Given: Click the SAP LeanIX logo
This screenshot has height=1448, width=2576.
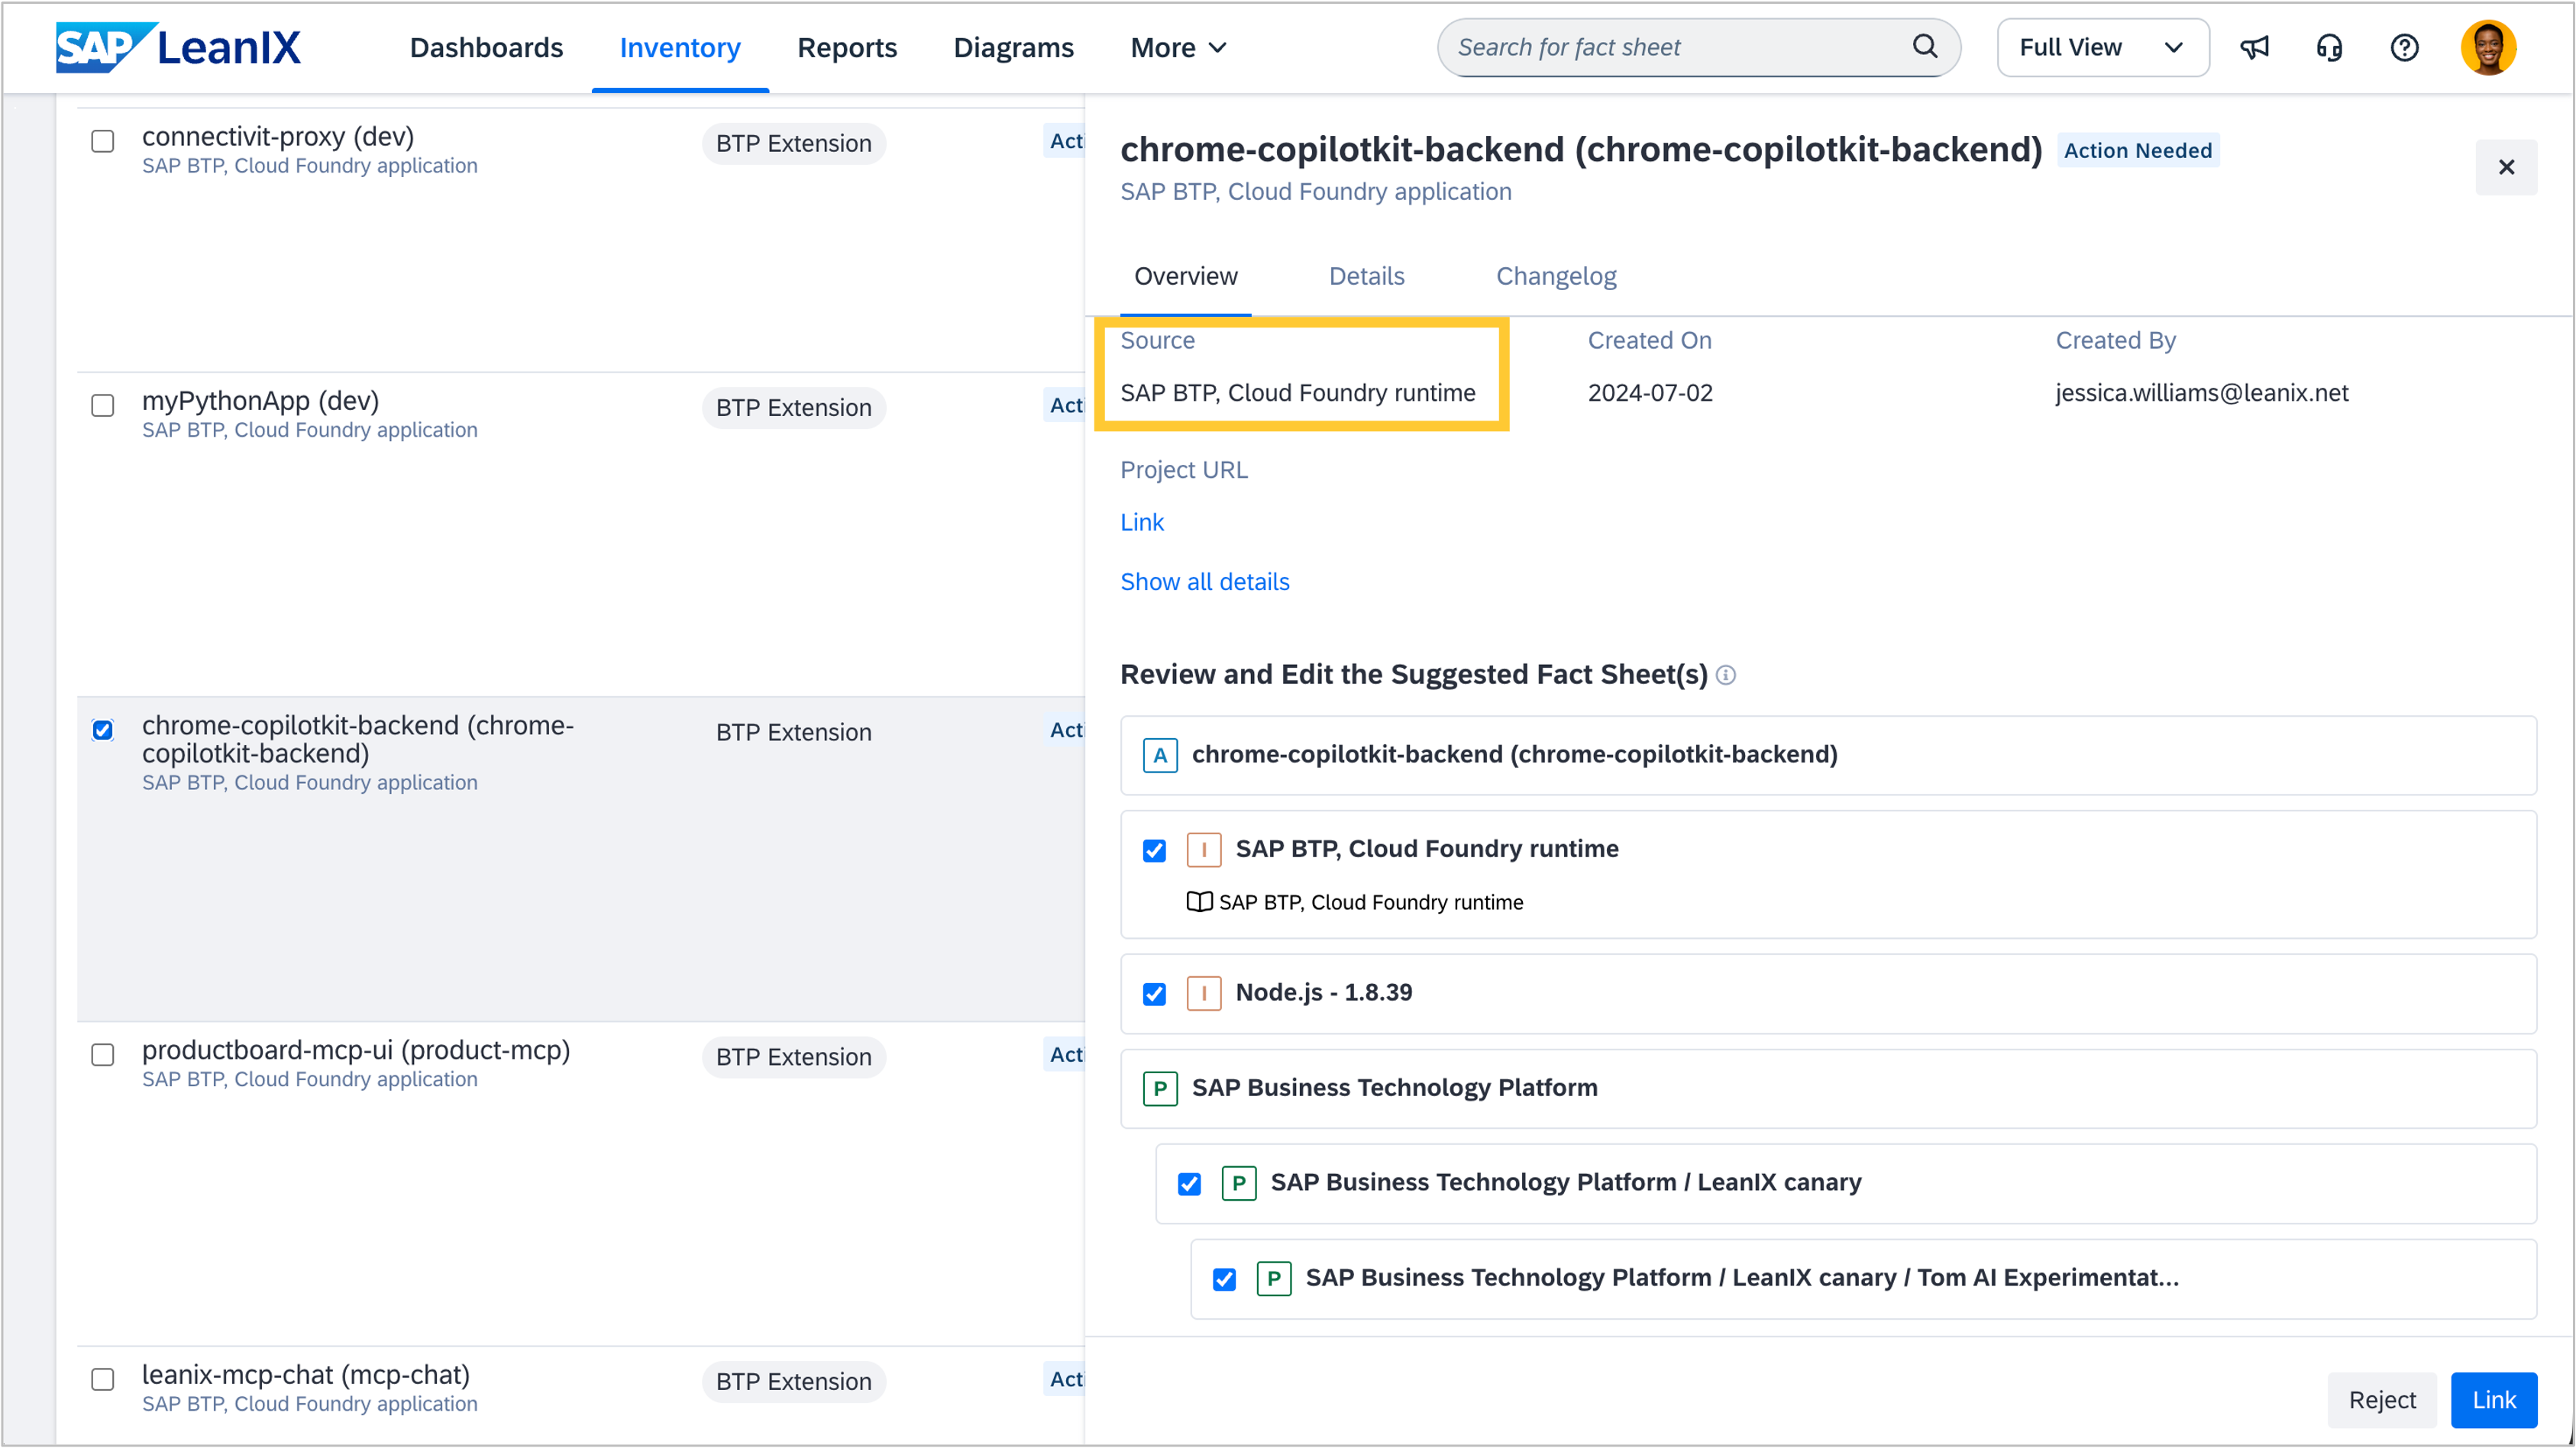Looking at the screenshot, I should (178, 47).
